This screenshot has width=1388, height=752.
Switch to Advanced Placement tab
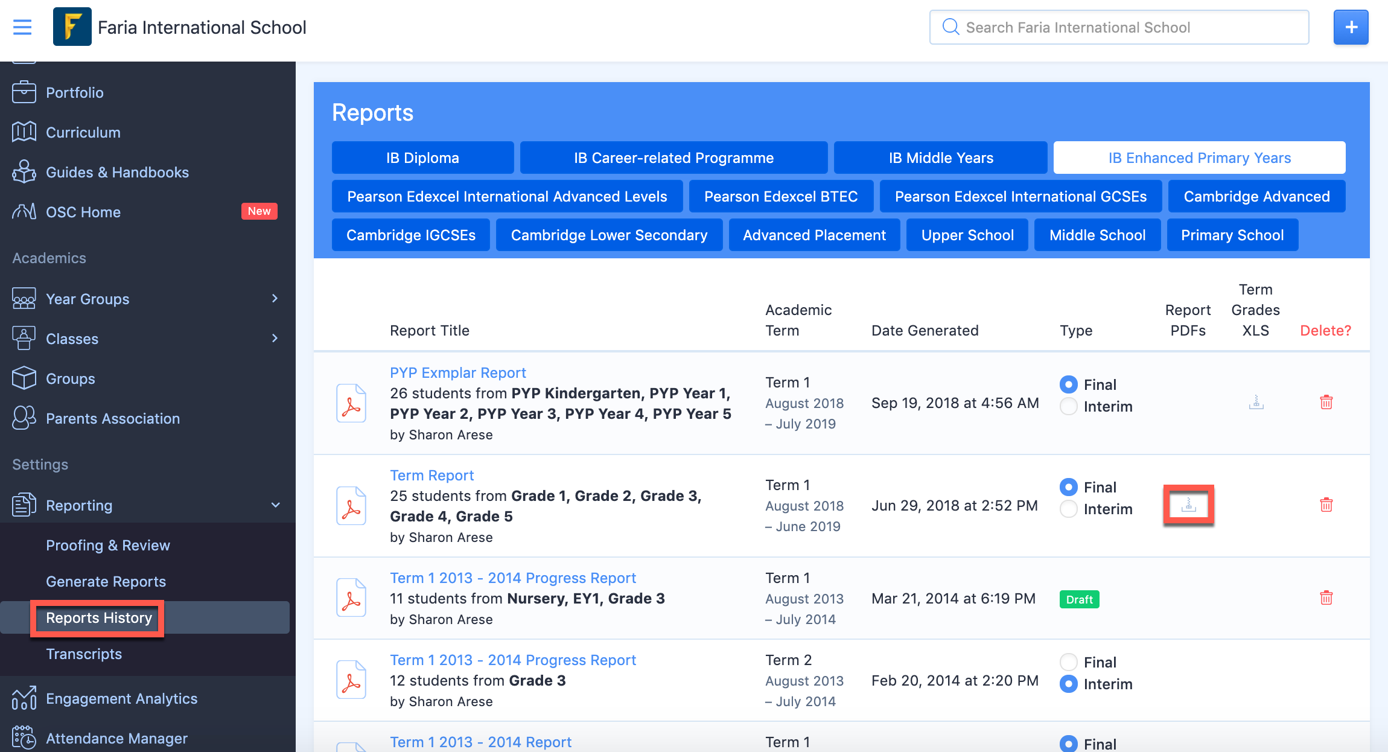[814, 235]
